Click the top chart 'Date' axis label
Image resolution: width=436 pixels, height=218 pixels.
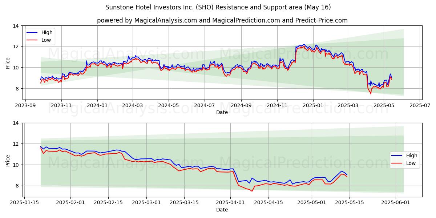click(x=222, y=112)
